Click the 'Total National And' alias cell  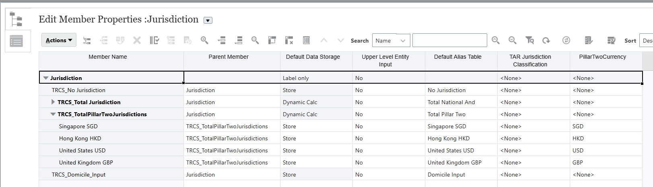point(461,102)
